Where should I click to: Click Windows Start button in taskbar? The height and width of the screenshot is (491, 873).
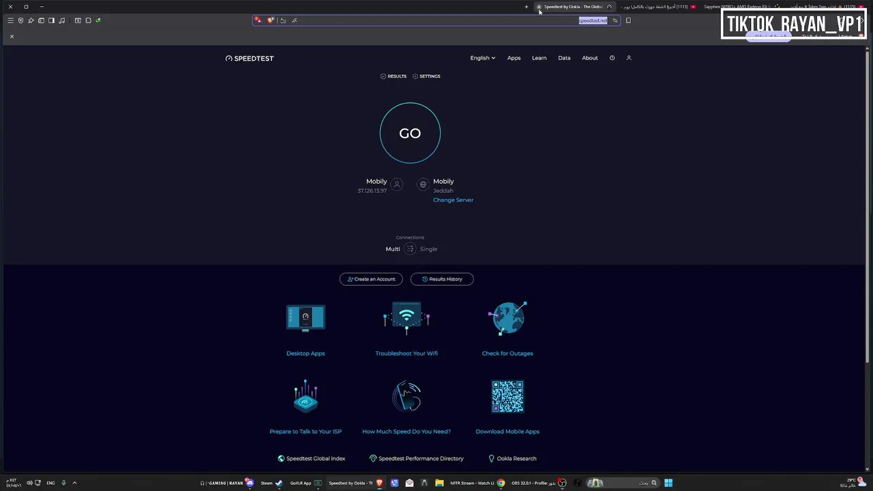[668, 483]
